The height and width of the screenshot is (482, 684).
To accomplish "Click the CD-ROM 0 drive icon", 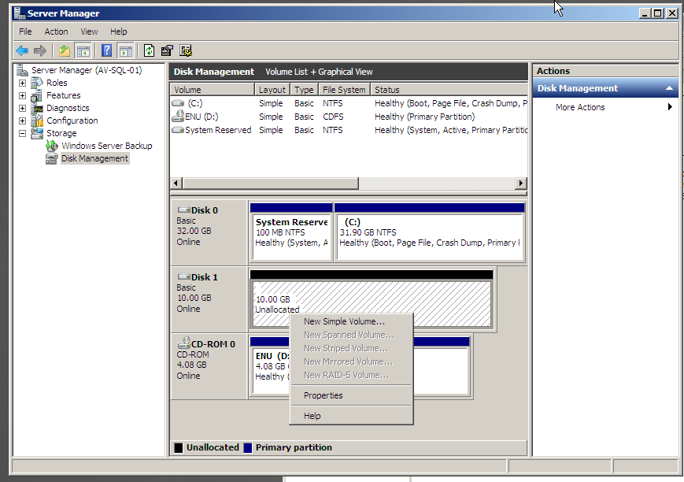I will coord(186,343).
